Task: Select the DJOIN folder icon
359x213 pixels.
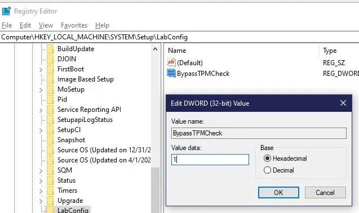Action: tap(50, 59)
